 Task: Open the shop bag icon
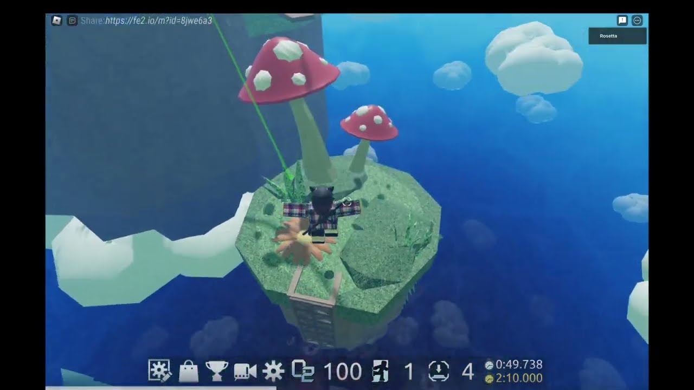click(189, 372)
